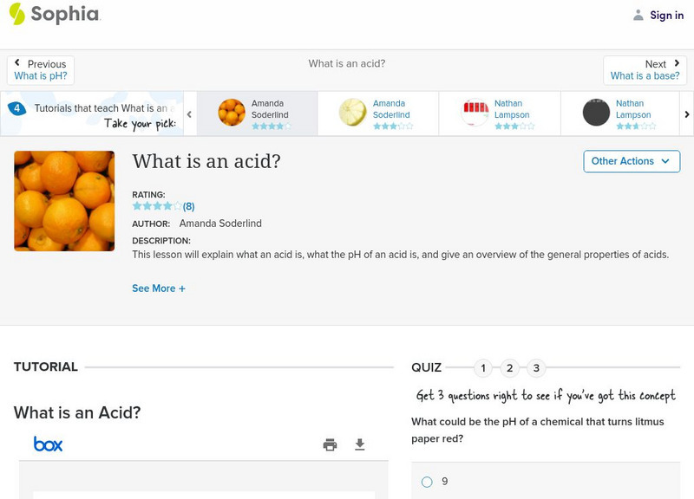The image size is (694, 499).
Task: Open the Other Actions dropdown
Action: pyautogui.click(x=631, y=161)
